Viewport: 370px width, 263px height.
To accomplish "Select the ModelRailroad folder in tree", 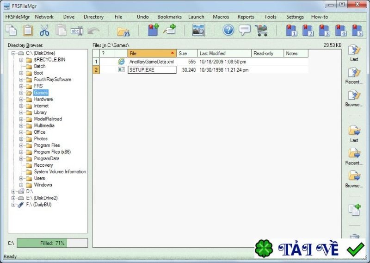I will click(x=48, y=119).
